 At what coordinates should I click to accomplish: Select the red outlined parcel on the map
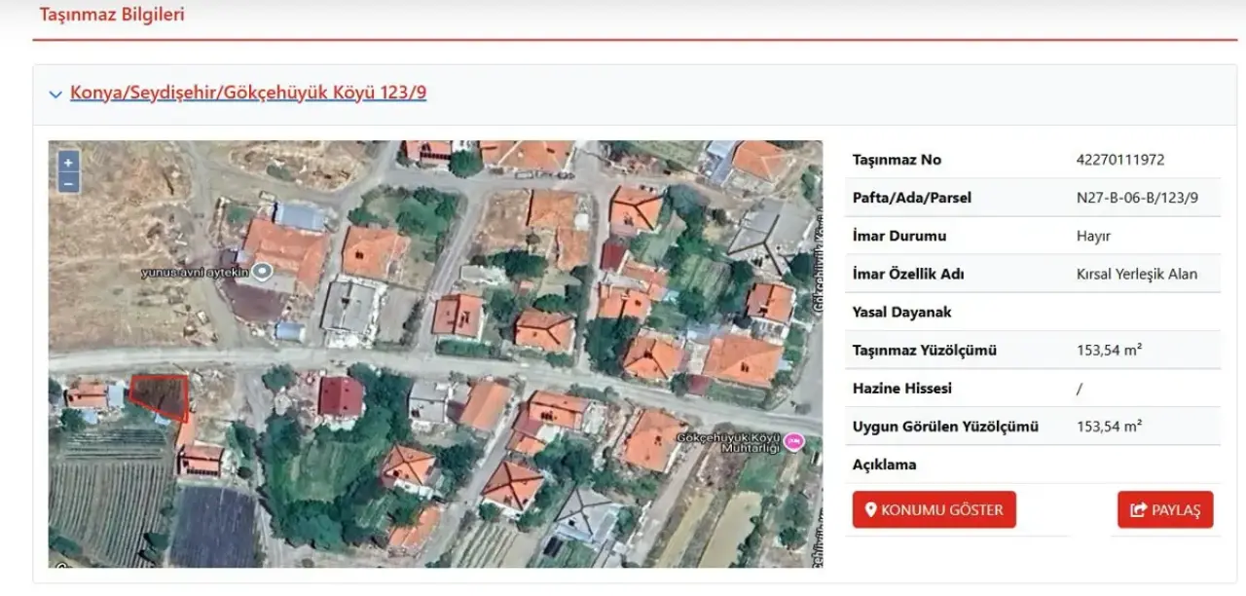tap(161, 395)
